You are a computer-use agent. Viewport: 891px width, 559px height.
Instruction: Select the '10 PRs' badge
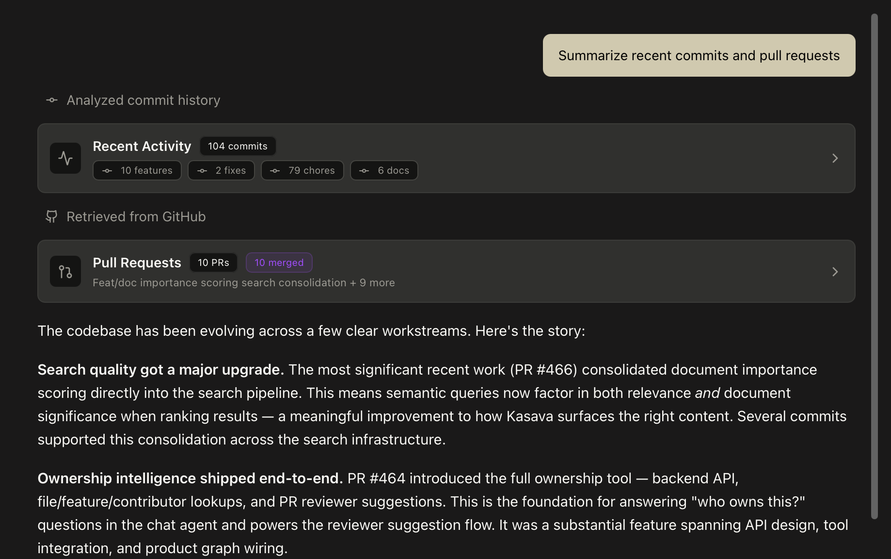[213, 262]
